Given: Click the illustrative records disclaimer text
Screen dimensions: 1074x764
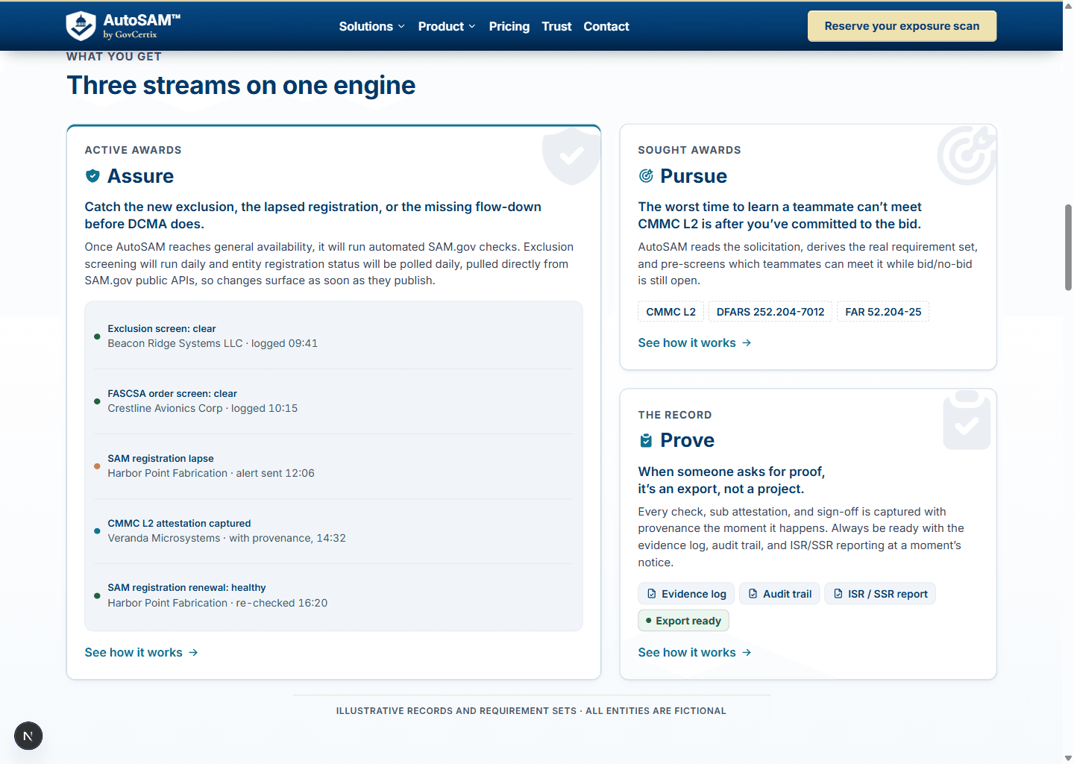Looking at the screenshot, I should 531,711.
